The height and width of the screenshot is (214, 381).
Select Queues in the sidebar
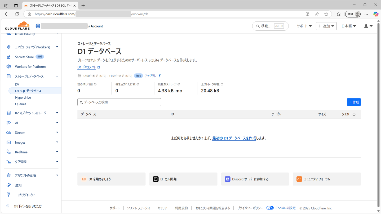(x=21, y=104)
